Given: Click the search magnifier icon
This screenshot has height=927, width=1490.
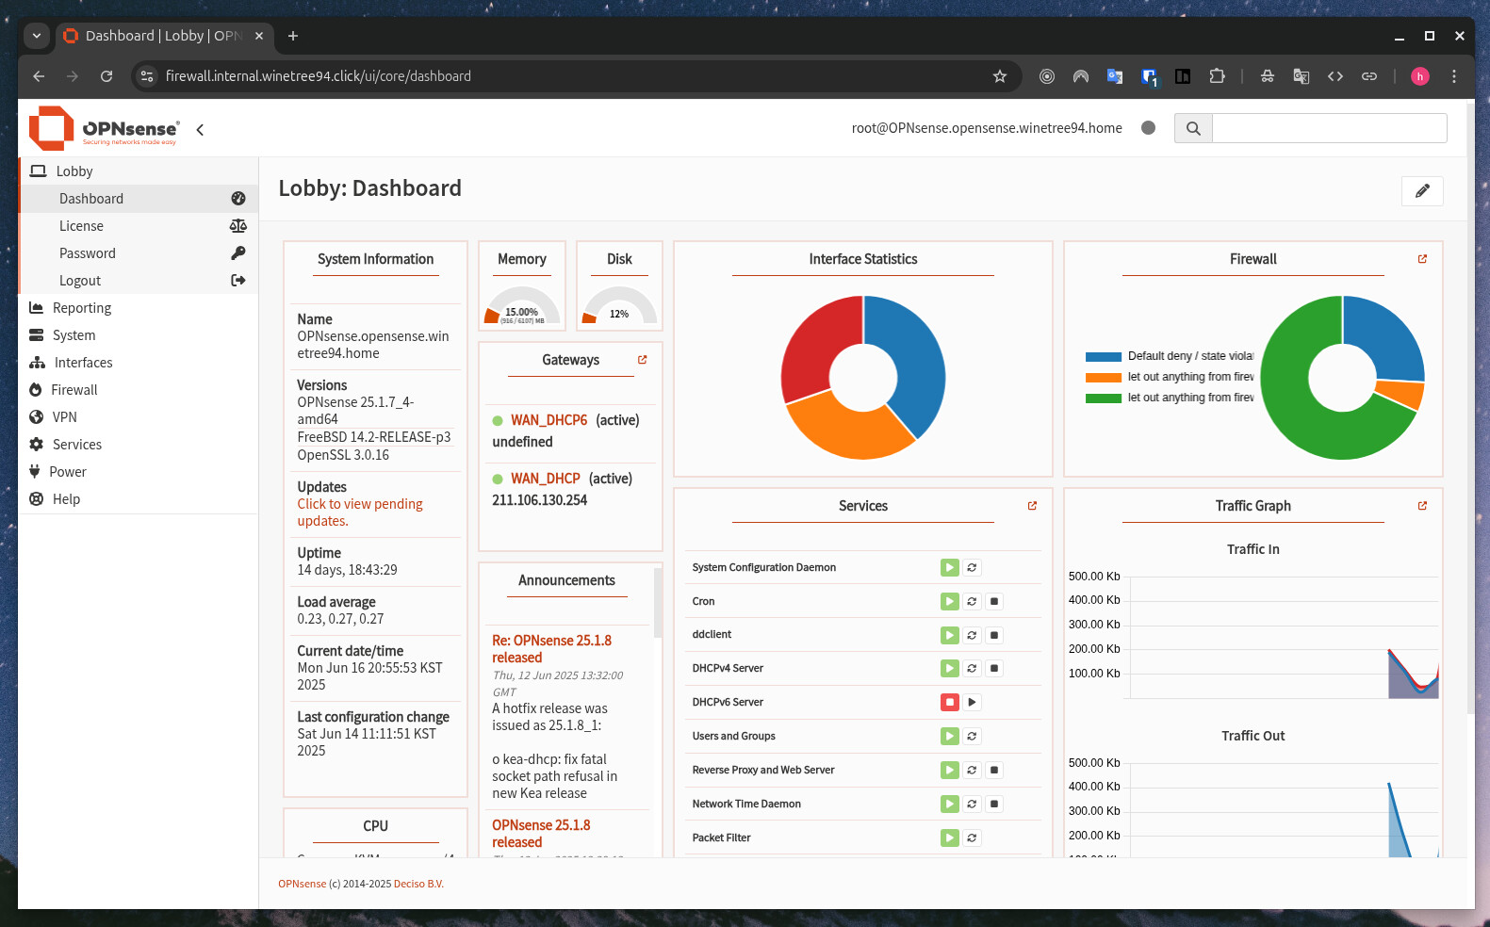Looking at the screenshot, I should (x=1193, y=128).
